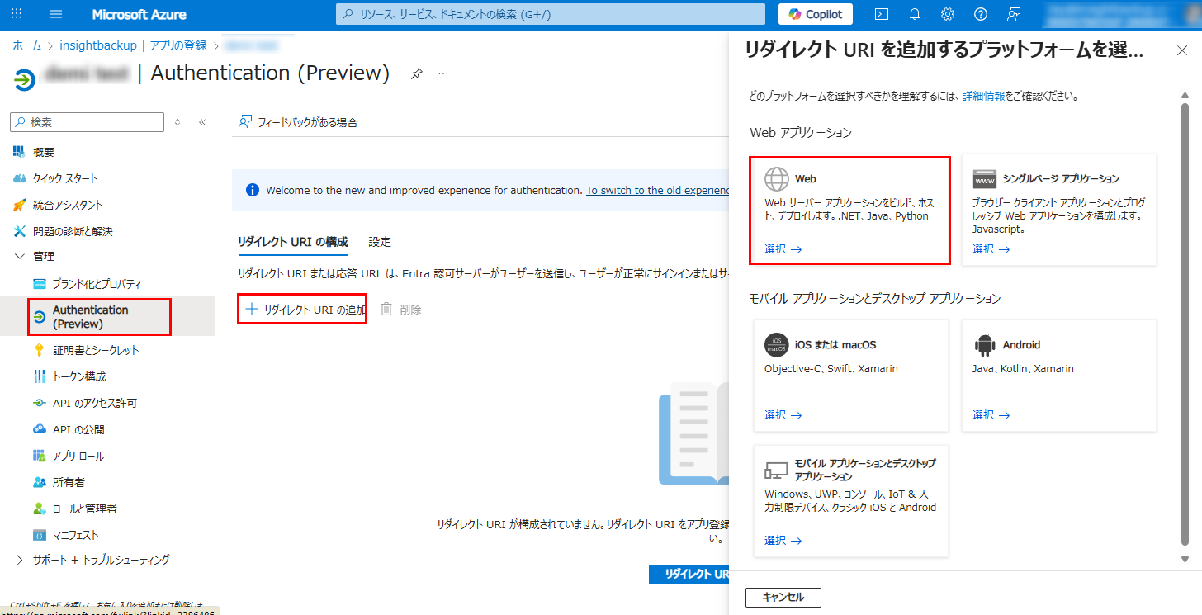This screenshot has width=1202, height=615.
Task: Collapse the sidebar with double chevron
Action: [202, 122]
